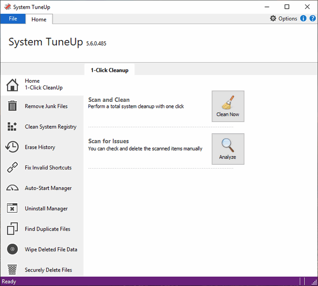Click the Securely Delete Files shredder icon
Screen dimensions: 318x286
point(12,269)
